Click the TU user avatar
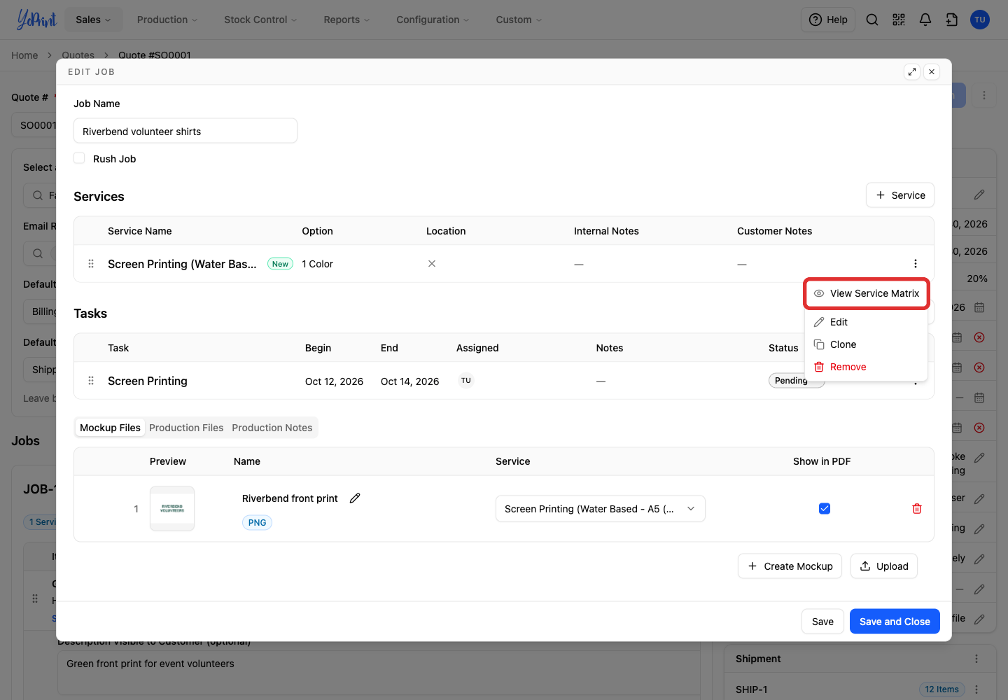 click(980, 20)
